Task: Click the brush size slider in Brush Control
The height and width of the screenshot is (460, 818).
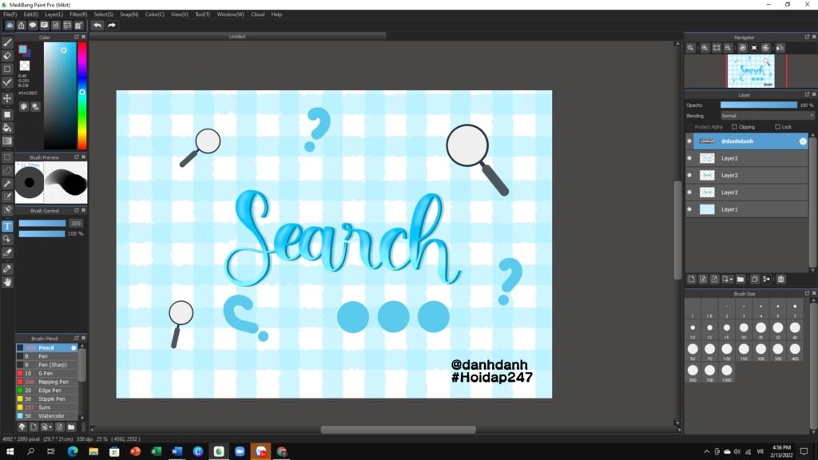Action: pos(42,224)
